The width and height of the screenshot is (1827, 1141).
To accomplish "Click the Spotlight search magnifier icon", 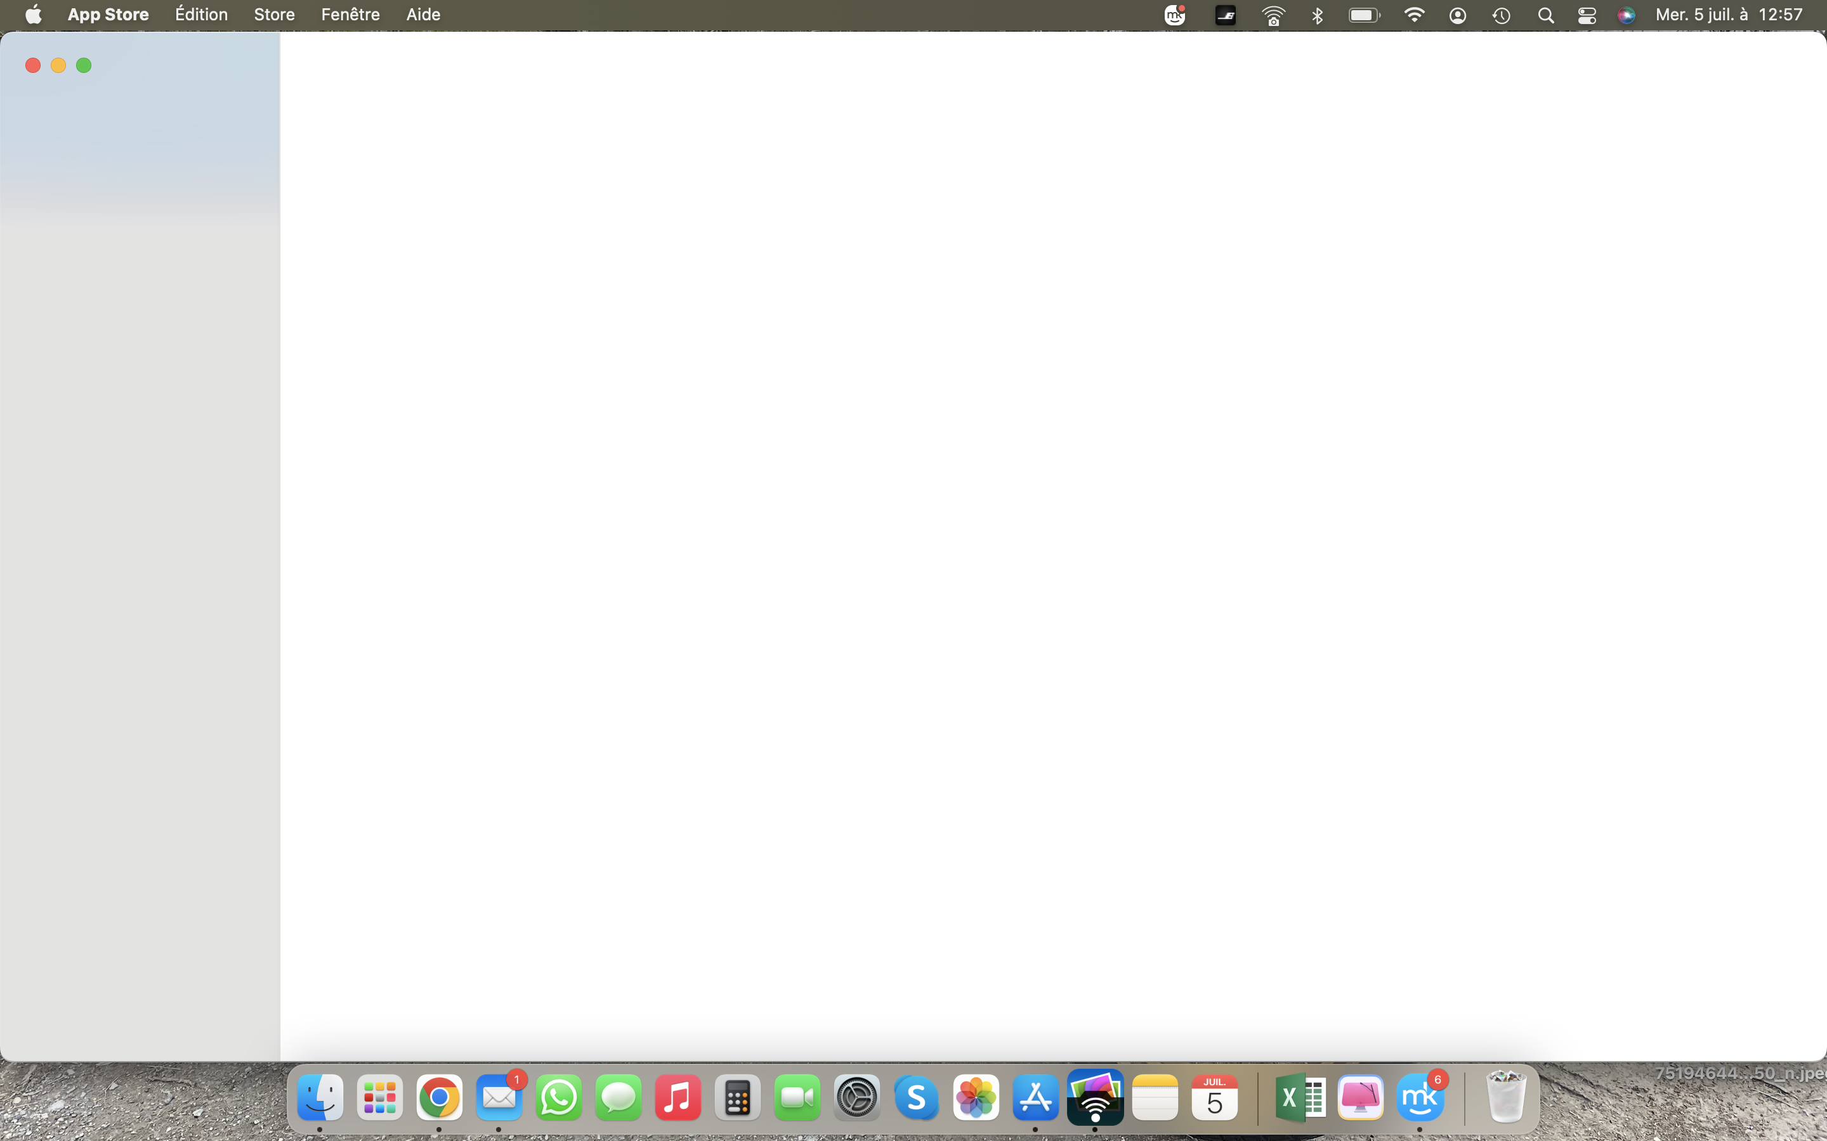I will pos(1545,16).
